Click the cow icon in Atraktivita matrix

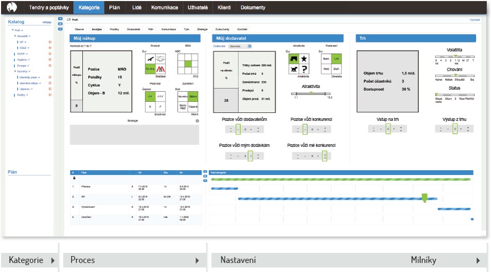pyautogui.click(x=294, y=59)
